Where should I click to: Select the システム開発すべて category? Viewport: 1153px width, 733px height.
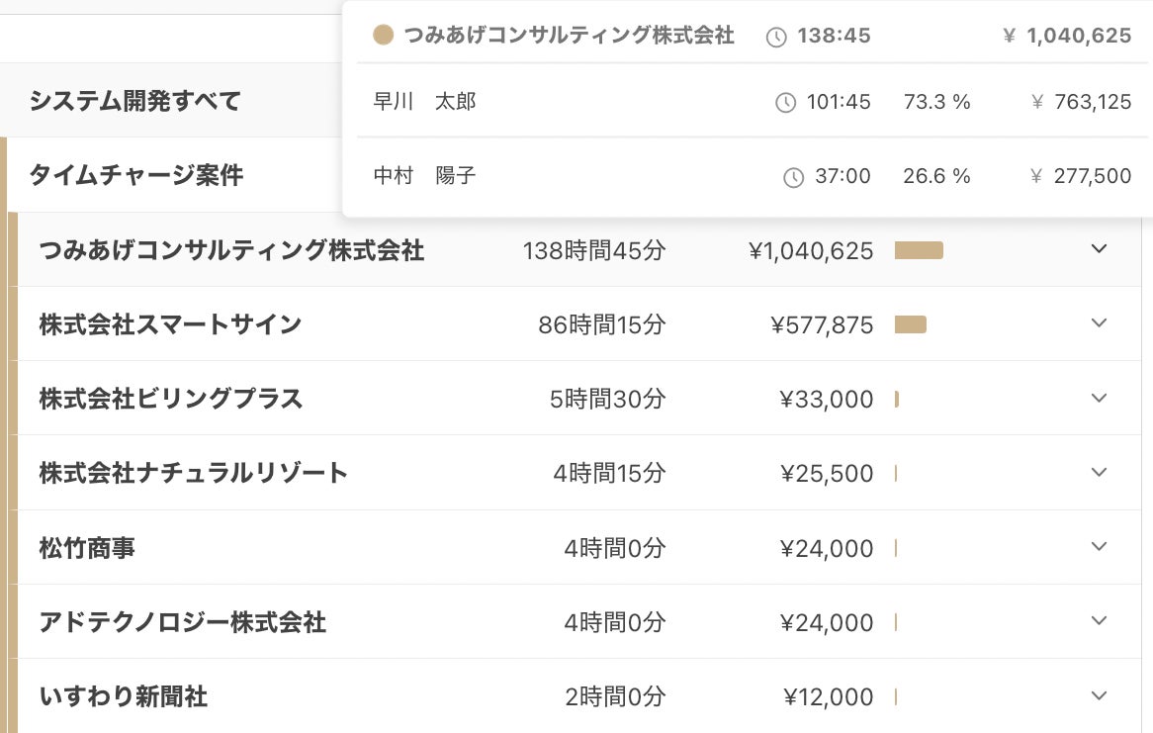134,101
